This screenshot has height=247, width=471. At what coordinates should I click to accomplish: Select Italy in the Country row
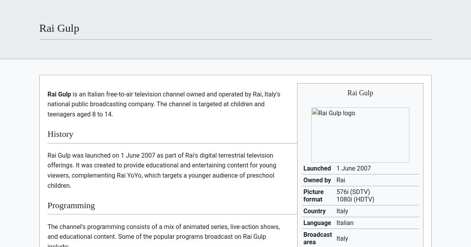click(x=342, y=211)
